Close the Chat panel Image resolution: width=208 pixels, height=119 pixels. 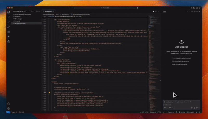pyautogui.click(x=199, y=11)
